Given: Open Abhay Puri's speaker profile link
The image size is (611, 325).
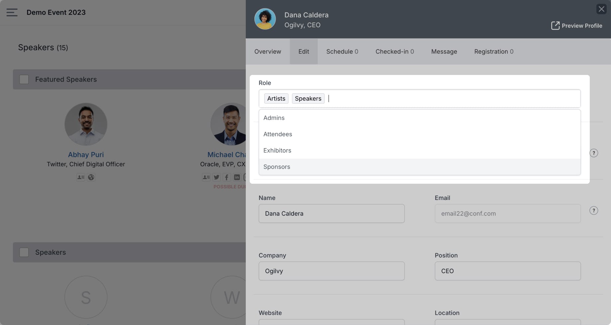Looking at the screenshot, I should 86,155.
